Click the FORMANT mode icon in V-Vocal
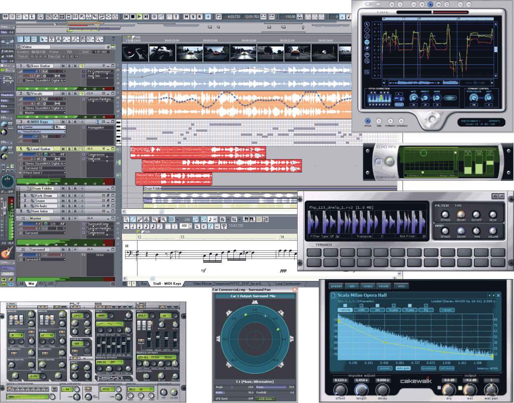The height and width of the screenshot is (403, 514). coord(390,120)
